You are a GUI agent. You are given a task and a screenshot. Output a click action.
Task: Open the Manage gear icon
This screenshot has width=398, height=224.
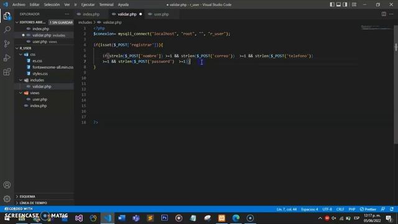point(7,199)
